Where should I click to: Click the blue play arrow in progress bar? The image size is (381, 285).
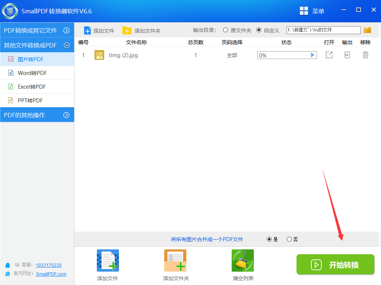(x=312, y=55)
